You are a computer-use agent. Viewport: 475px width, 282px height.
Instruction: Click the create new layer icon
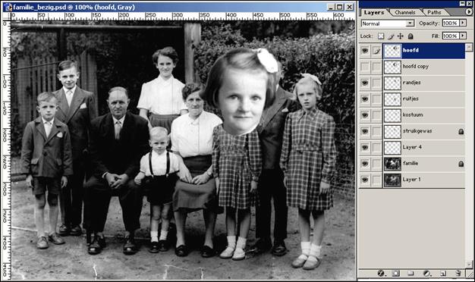(x=442, y=274)
